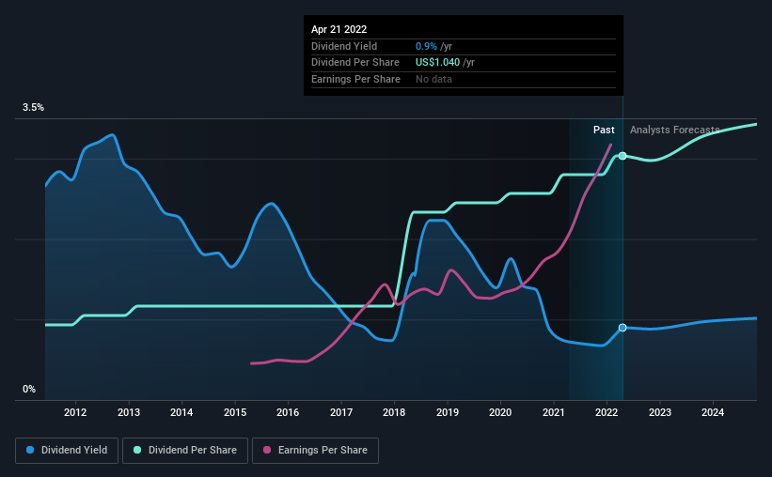Click the pink Earnings Per Share legend dot
Screen dimensions: 772x477
[267, 450]
